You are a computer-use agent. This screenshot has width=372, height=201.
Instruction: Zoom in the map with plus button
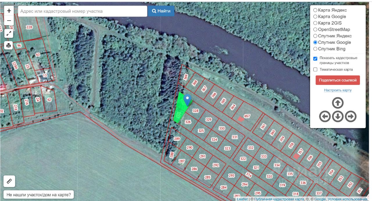[9, 11]
